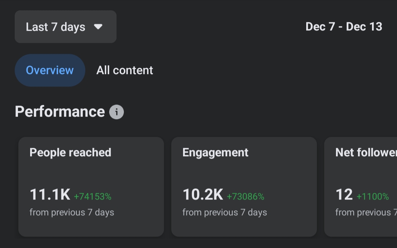The width and height of the screenshot is (397, 248).
Task: Click the 11.1K people reached value
Action: click(50, 194)
